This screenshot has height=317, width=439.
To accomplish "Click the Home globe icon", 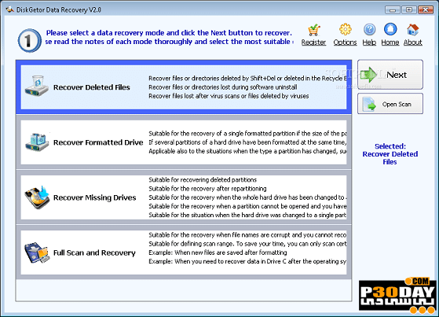I will 390,29.
